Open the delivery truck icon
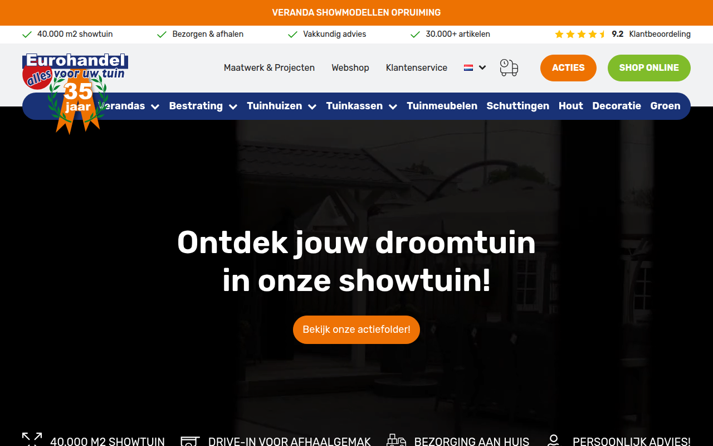Image resolution: width=713 pixels, height=446 pixels. pos(509,67)
